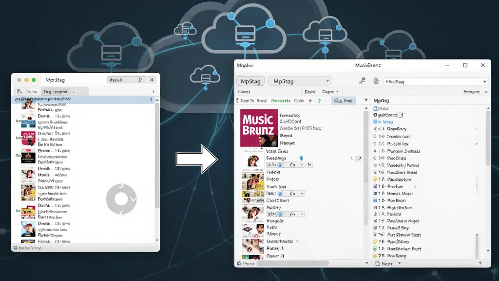This screenshot has height=281, width=499.
Task: Click vertical scrollbar of left Mp3tag window
Action: tap(157, 156)
